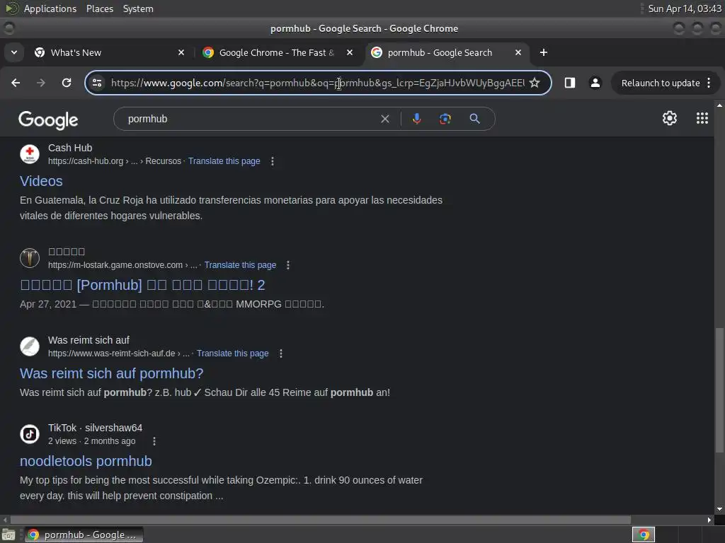The image size is (725, 543).
Task: Click the horizontal scrollbar right arrow
Action: 709,520
